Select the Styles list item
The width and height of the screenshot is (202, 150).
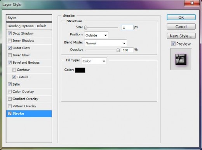coord(29,18)
